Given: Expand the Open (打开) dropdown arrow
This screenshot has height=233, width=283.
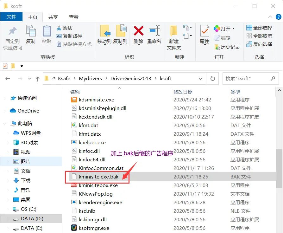Looking at the screenshot, I should tap(233, 29).
